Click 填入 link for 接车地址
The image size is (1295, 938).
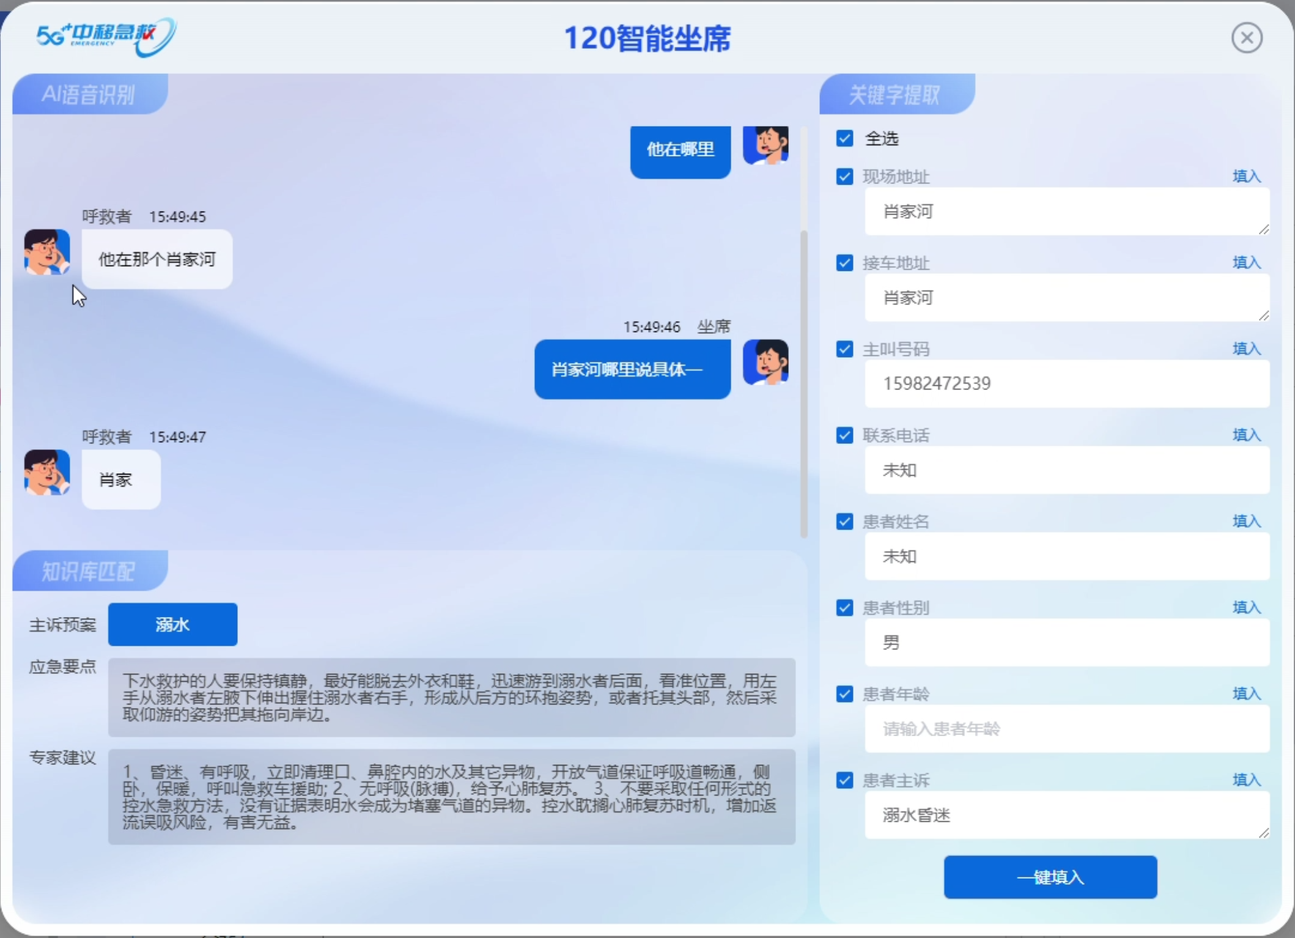(1247, 262)
